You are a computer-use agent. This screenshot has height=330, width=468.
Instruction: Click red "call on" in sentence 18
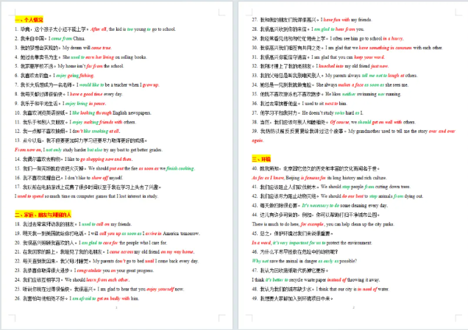[x=102, y=224]
